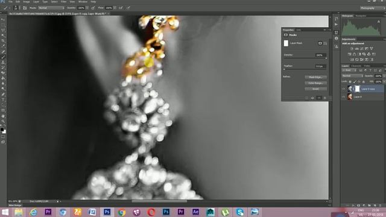Add a Threshold adjustment
The width and height of the screenshot is (386, 217).
[x=362, y=60]
